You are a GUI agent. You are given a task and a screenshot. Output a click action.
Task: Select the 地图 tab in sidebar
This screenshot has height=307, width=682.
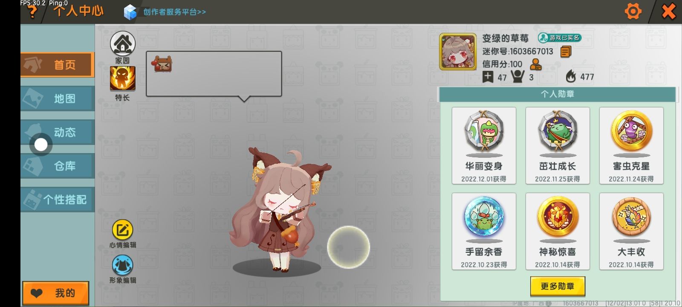click(x=58, y=98)
